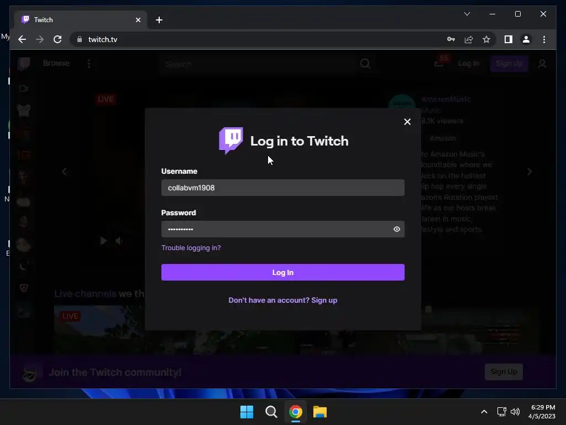The height and width of the screenshot is (425, 566).
Task: Click Sign Up in bottom community banner
Action: 504,371
